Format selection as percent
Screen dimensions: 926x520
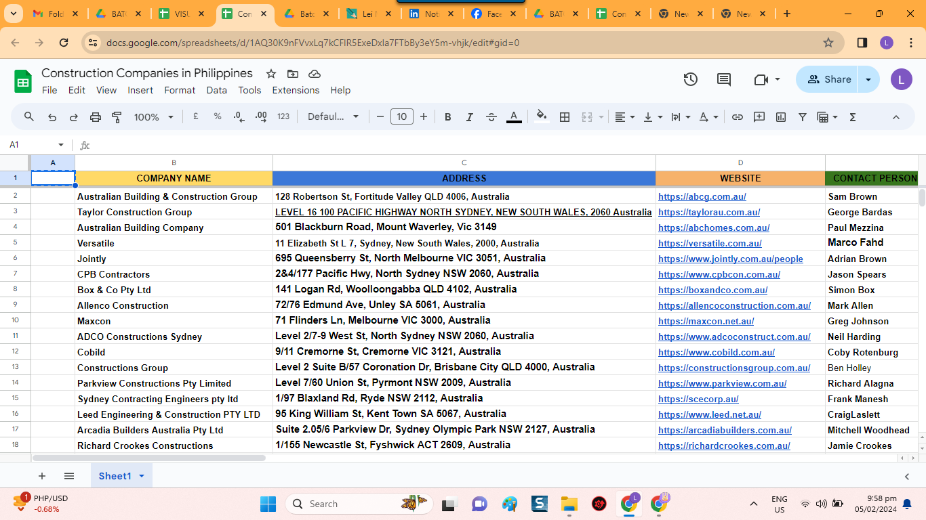(218, 116)
